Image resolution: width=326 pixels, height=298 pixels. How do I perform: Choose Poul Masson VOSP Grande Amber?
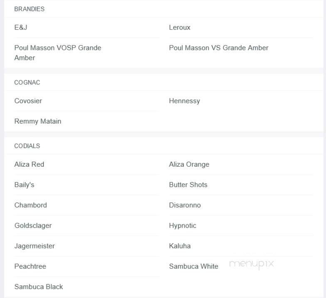tap(58, 53)
